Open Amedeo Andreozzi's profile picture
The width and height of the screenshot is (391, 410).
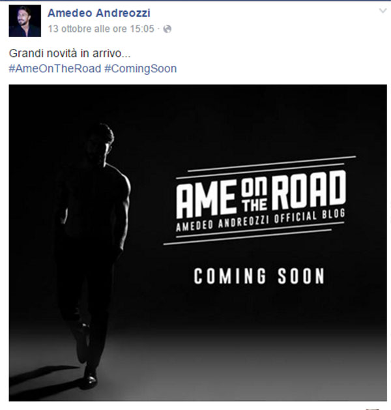pyautogui.click(x=25, y=21)
